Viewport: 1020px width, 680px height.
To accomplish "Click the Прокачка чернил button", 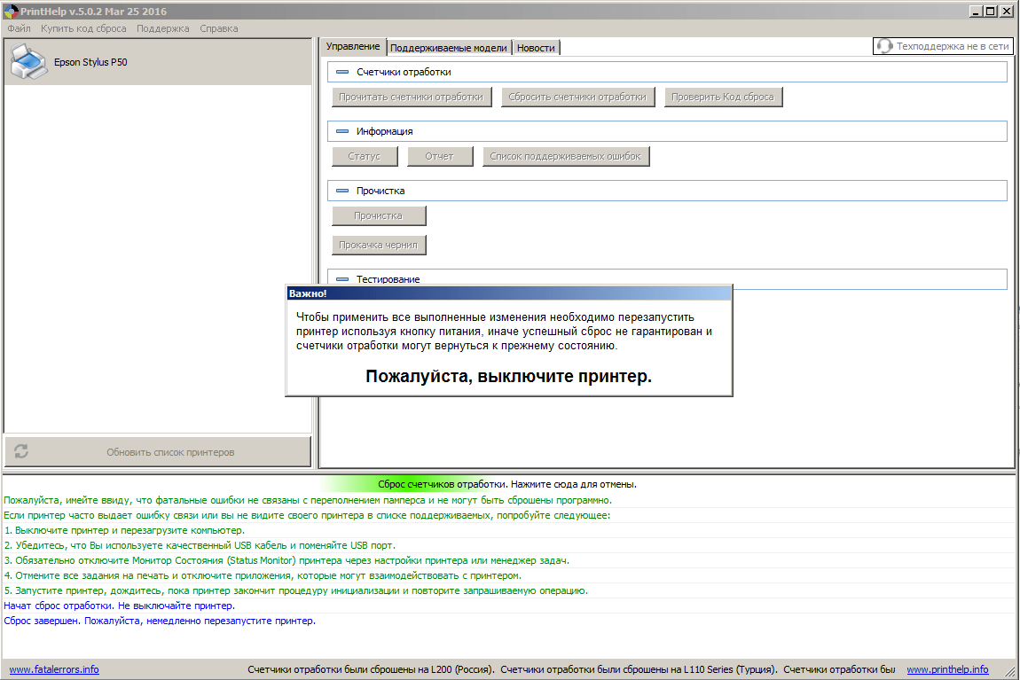I will (x=379, y=245).
